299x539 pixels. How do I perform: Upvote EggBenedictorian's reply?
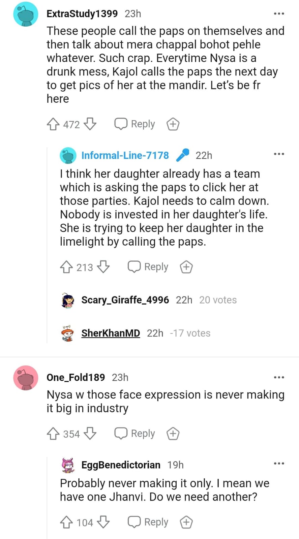click(x=66, y=522)
